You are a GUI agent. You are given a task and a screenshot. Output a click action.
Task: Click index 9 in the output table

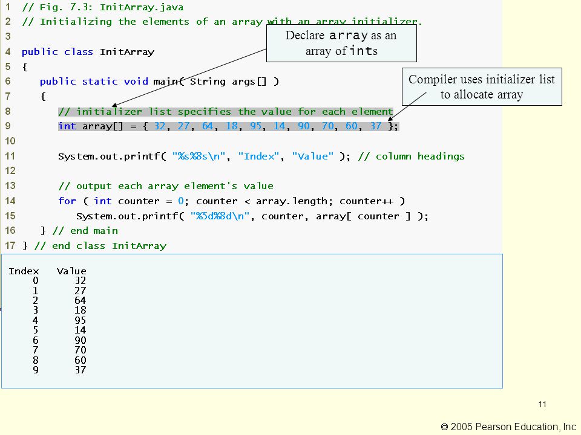(x=36, y=370)
